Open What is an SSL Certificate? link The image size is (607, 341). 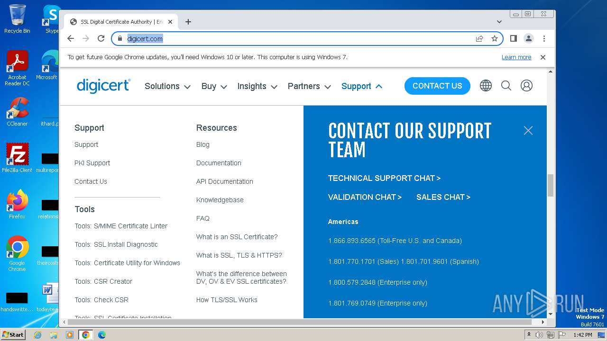coord(237,237)
